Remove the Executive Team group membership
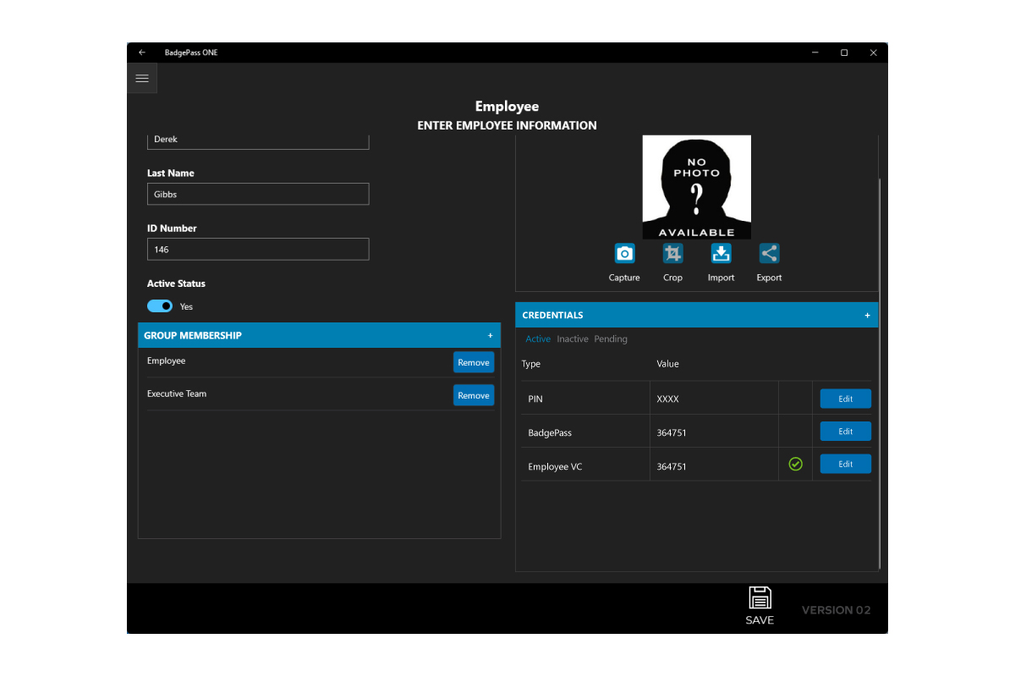The image size is (1015, 677). [474, 395]
